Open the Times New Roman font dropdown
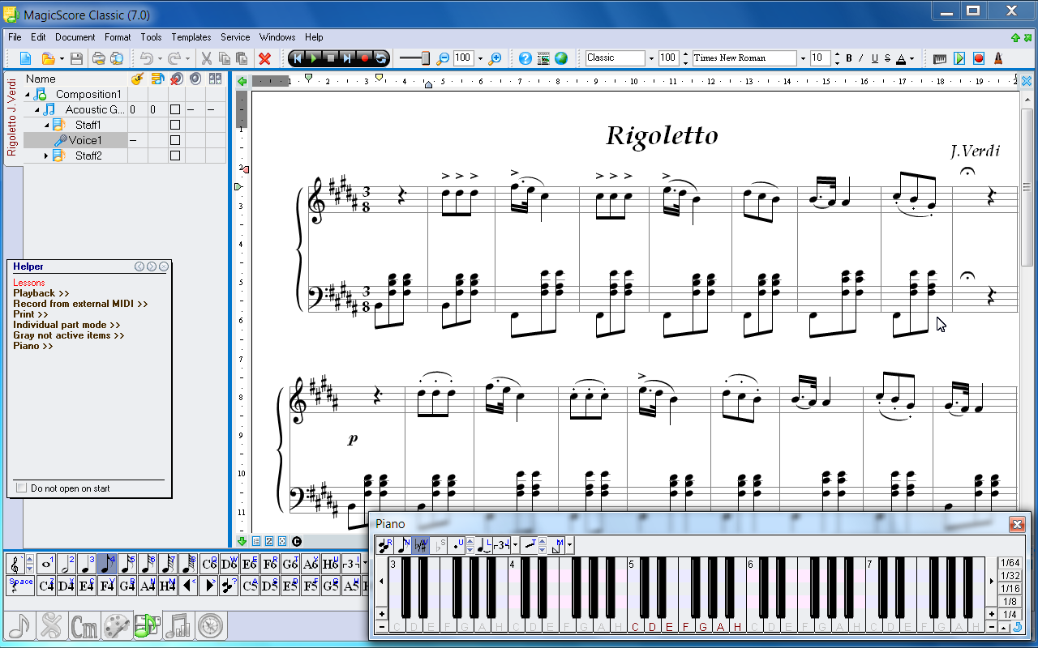The height and width of the screenshot is (648, 1038). click(x=803, y=58)
